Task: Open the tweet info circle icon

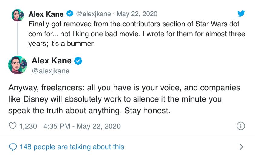Action: click(x=241, y=126)
